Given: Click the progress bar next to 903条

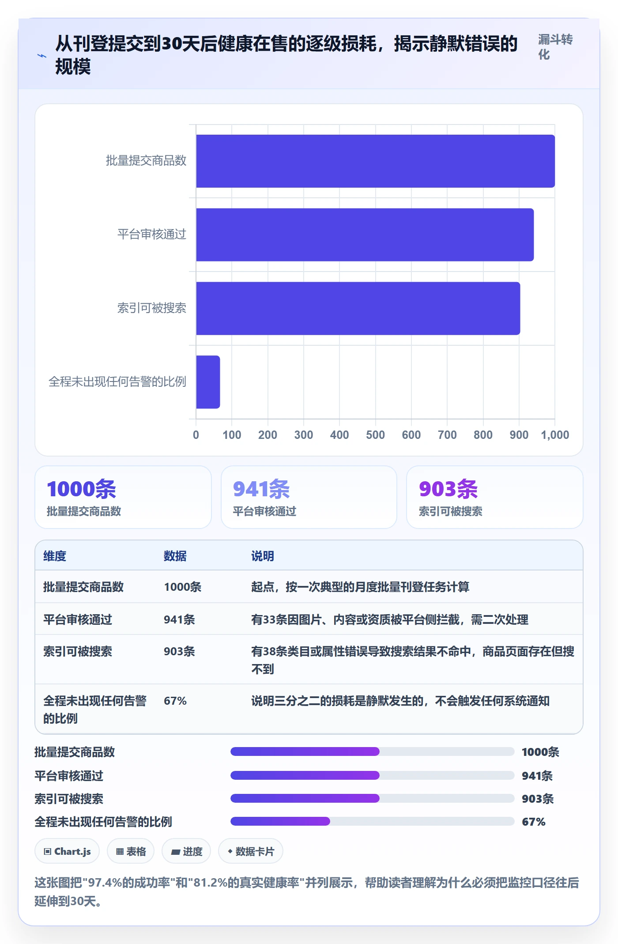Looking at the screenshot, I should [x=372, y=798].
